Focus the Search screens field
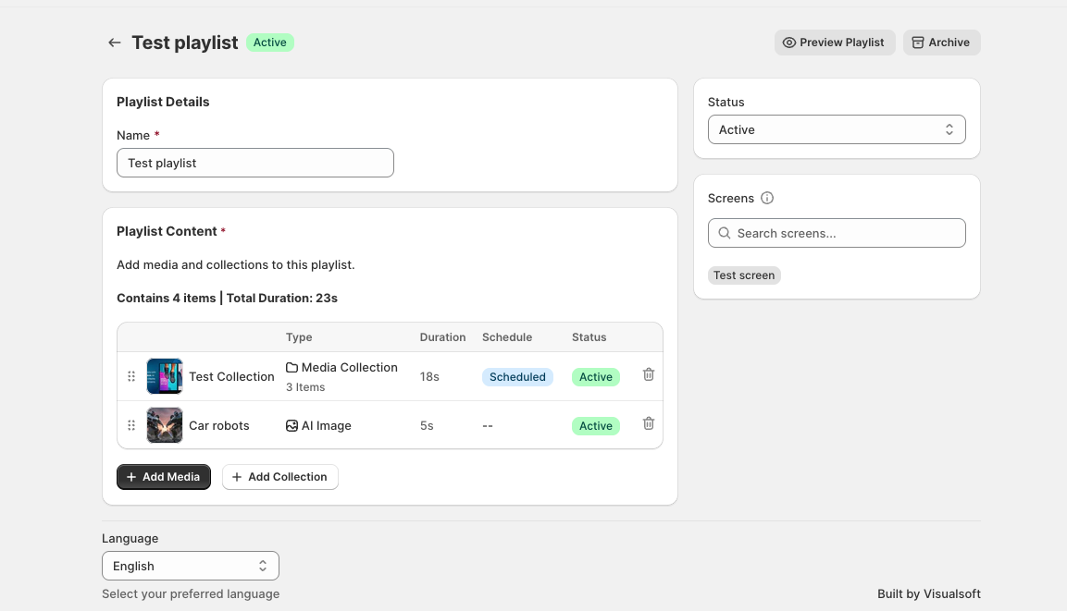The image size is (1067, 611). [x=837, y=233]
